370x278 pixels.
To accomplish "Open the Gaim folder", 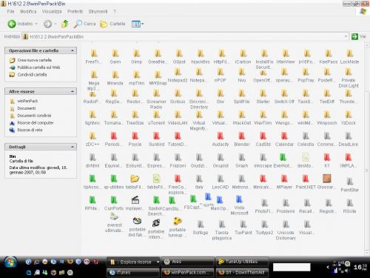I will tap(115, 57).
